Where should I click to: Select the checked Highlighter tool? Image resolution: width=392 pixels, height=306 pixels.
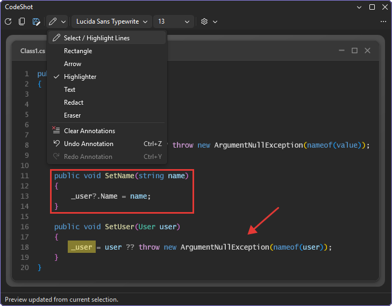point(107,77)
